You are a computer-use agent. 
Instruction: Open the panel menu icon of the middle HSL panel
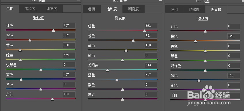(x=160, y=1)
